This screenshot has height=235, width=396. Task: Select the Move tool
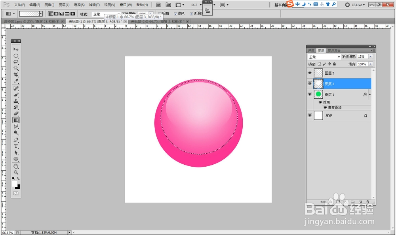pos(16,49)
